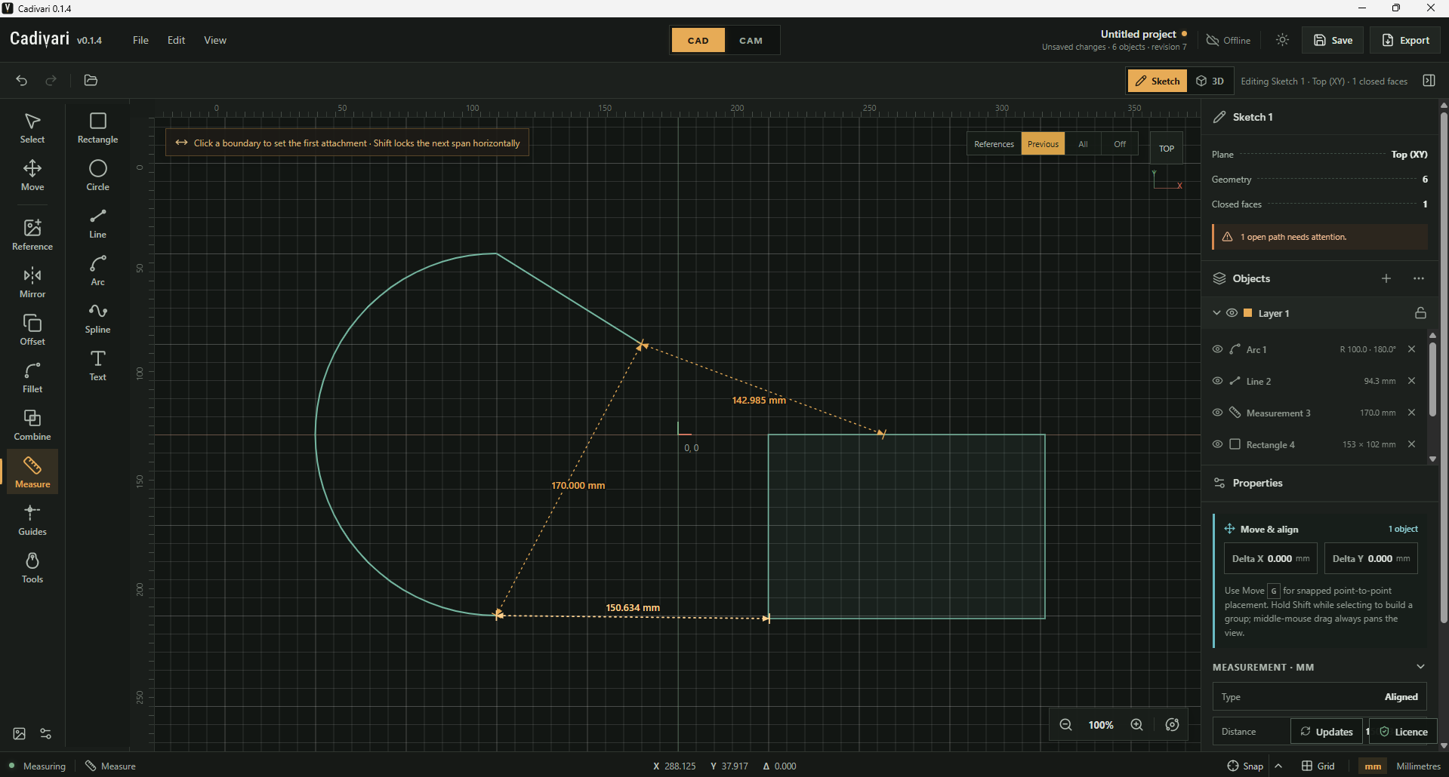Expand the Snap options arrow
Image resolution: width=1449 pixels, height=777 pixels.
coord(1278,766)
